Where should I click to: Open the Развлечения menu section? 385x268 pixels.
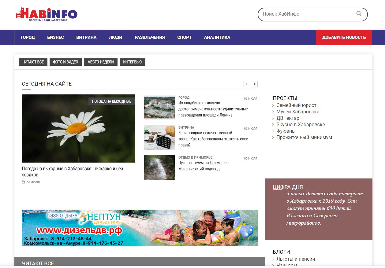tap(150, 37)
